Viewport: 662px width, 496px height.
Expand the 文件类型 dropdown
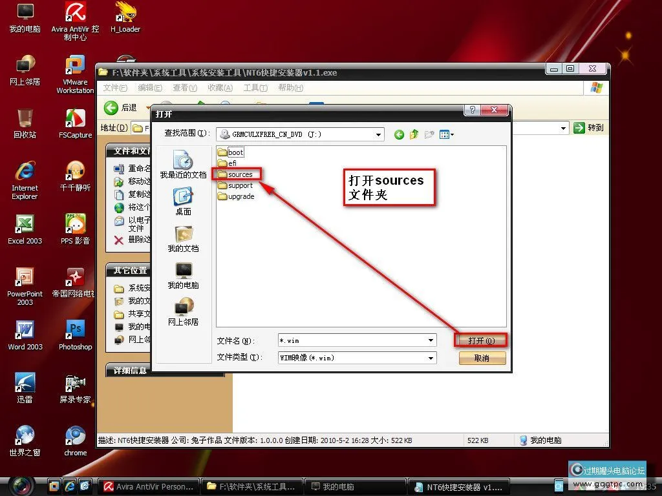(x=431, y=358)
